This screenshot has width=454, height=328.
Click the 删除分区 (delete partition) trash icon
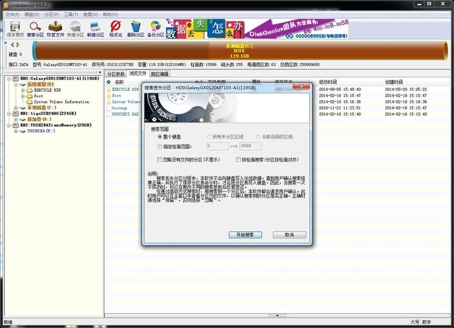point(135,29)
